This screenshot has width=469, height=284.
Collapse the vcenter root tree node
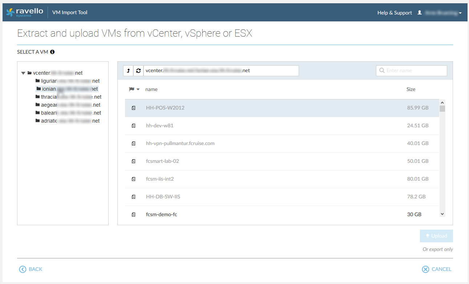pos(23,73)
